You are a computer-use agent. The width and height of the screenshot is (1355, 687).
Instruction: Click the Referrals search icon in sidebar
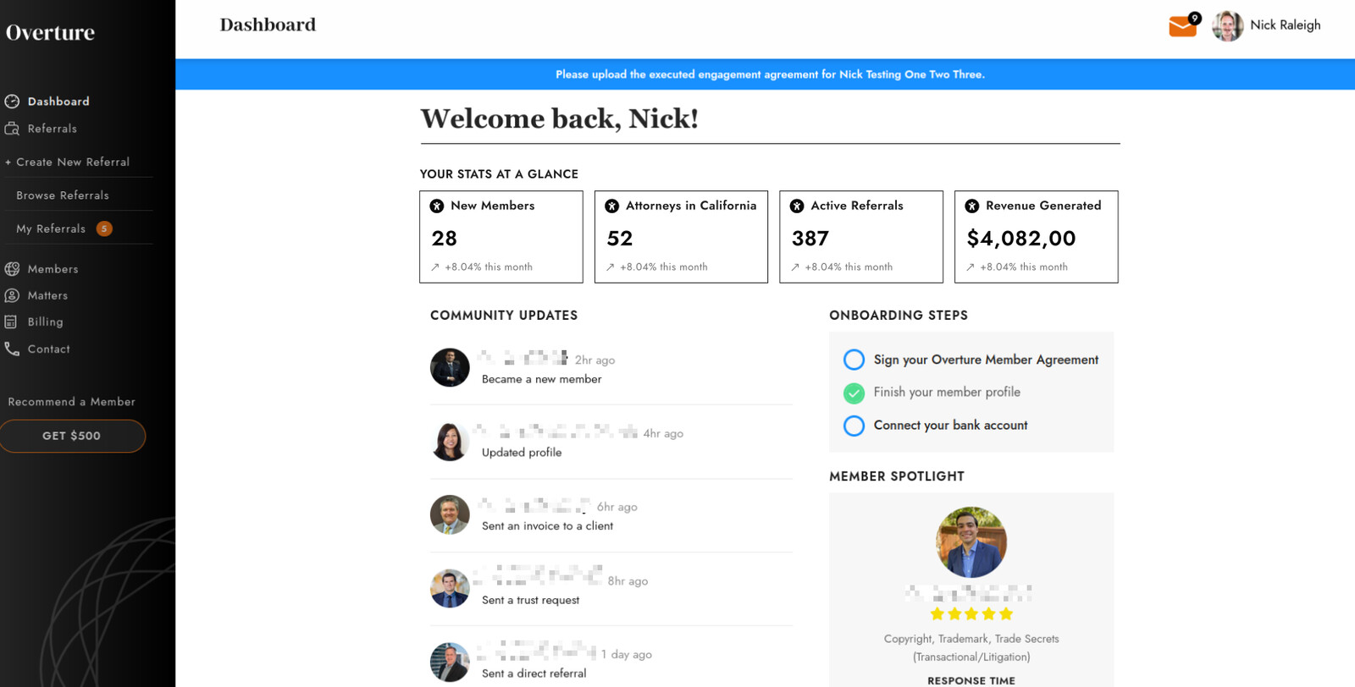click(12, 129)
